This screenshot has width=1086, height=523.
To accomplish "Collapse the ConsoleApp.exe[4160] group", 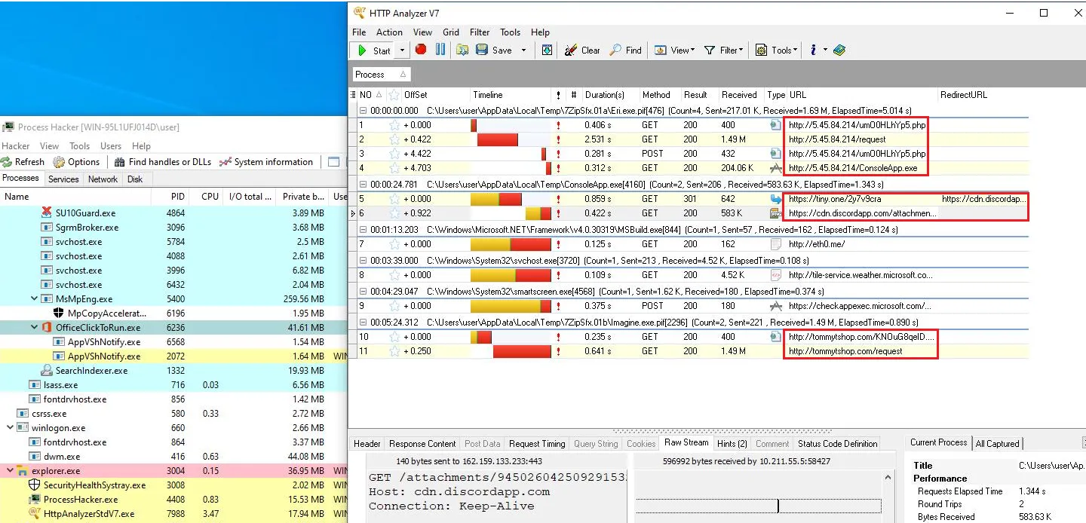I will coord(363,184).
